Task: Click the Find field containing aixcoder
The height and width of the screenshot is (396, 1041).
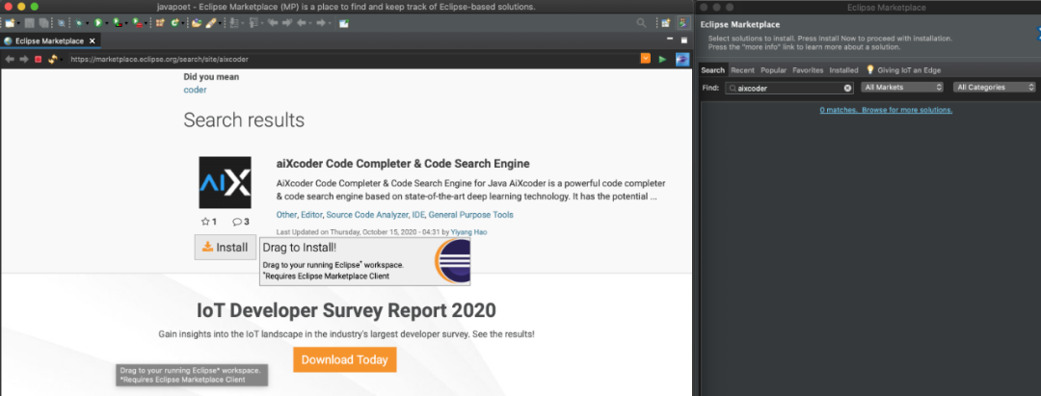Action: [789, 88]
